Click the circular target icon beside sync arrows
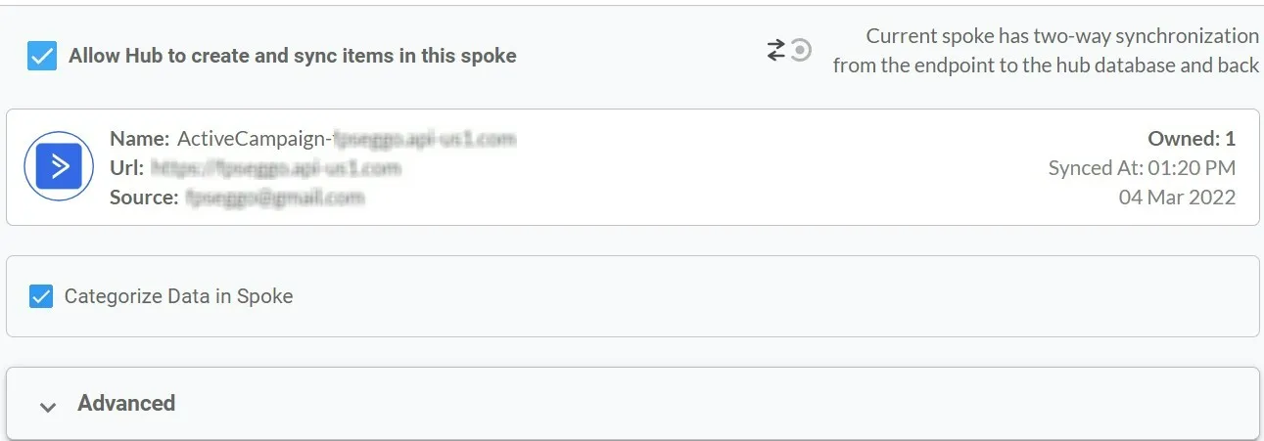The width and height of the screenshot is (1264, 441). pyautogui.click(x=801, y=51)
